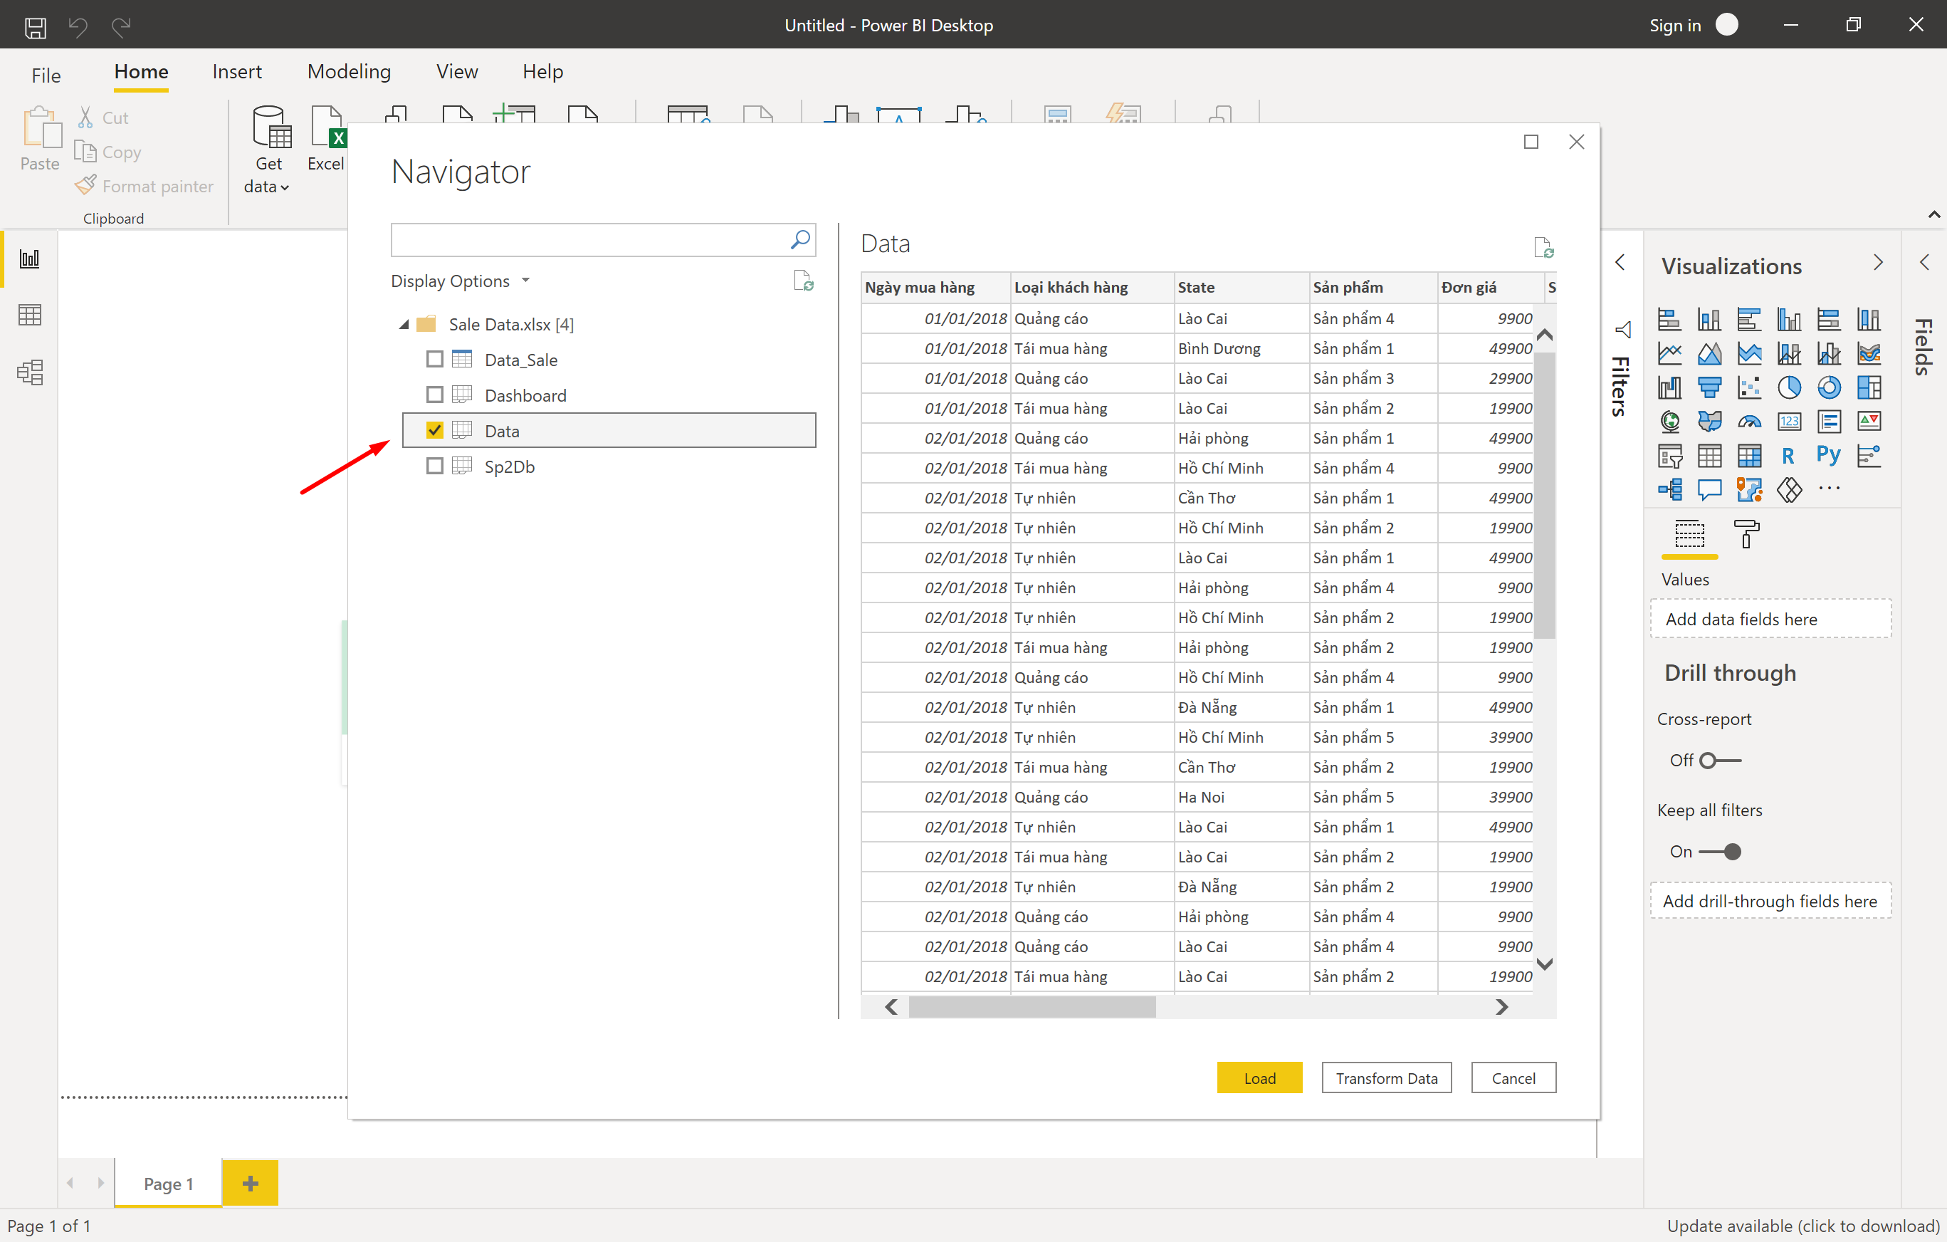Screen dimensions: 1947x1242
Task: Click the Load button
Action: (x=1259, y=1077)
